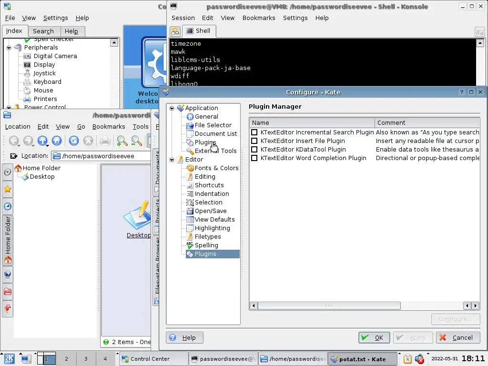Collapse the Editor tree branch

click(x=172, y=160)
